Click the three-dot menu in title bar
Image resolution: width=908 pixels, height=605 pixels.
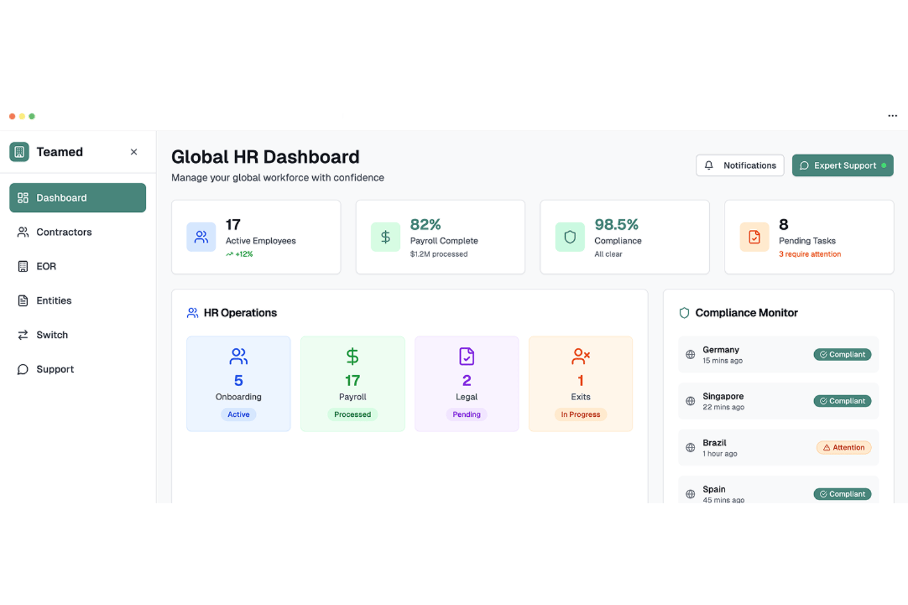pyautogui.click(x=893, y=116)
